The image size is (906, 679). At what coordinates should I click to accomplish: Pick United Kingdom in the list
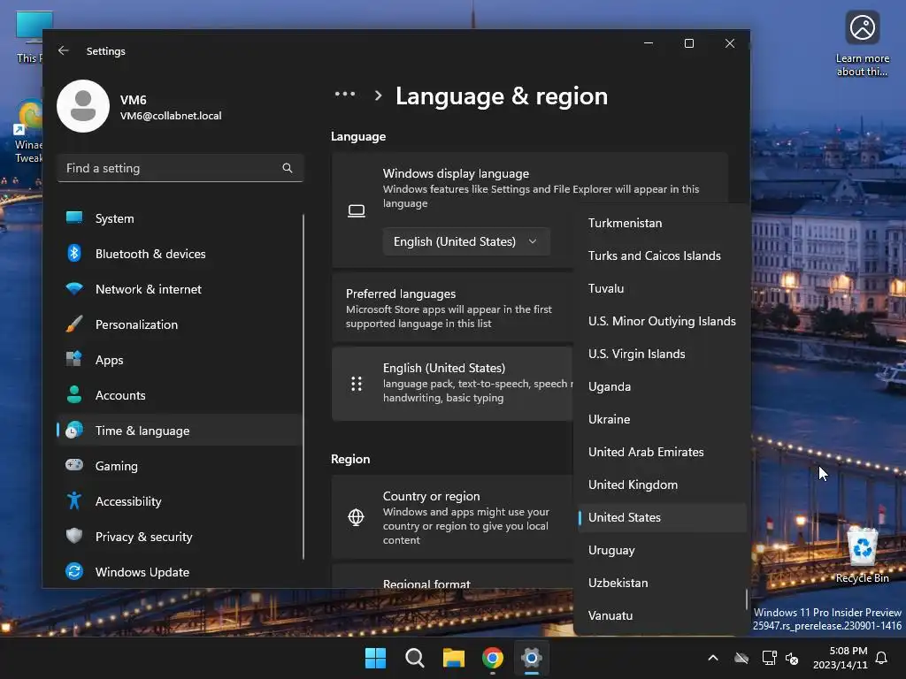coord(662,484)
